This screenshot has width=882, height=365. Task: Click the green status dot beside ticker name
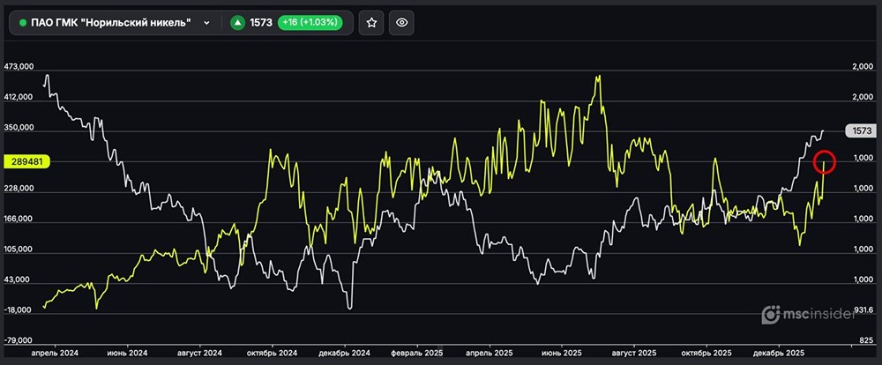click(22, 23)
